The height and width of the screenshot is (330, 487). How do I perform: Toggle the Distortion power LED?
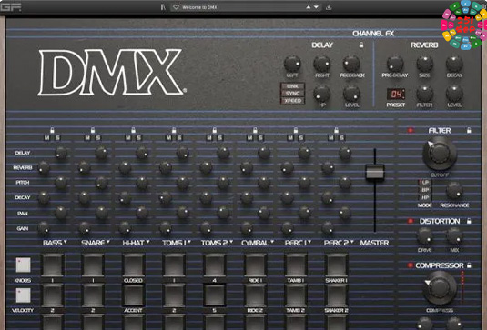[411, 221]
